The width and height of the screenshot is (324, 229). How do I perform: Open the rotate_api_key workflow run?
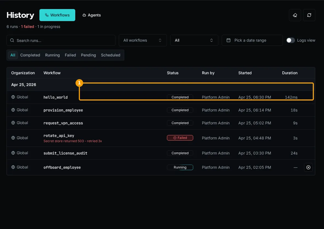161,138
